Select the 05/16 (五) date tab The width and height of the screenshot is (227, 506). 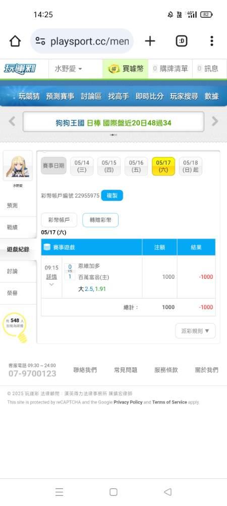tap(136, 166)
